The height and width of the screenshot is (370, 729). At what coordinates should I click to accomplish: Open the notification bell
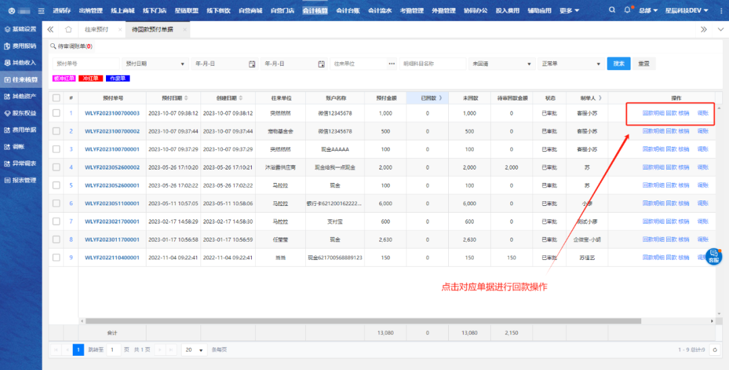[x=627, y=11]
